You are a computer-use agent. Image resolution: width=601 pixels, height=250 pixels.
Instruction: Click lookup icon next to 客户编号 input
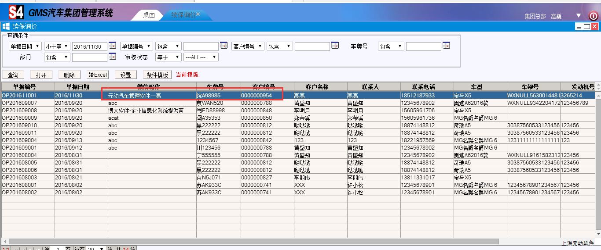click(335, 46)
